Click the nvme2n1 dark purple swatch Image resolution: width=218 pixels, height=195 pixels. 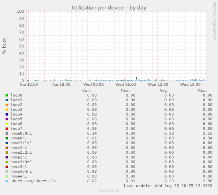coord(7,157)
